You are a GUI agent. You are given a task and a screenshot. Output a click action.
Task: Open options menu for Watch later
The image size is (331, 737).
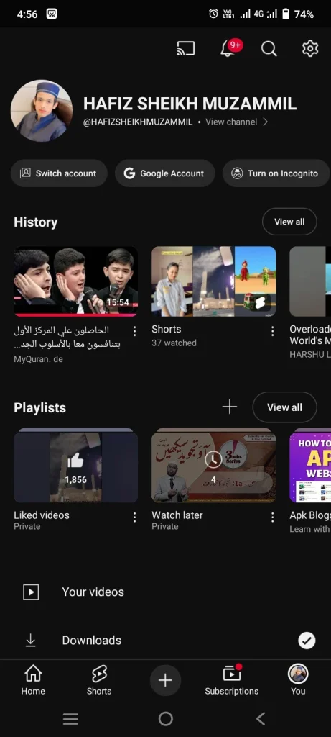[x=272, y=517]
